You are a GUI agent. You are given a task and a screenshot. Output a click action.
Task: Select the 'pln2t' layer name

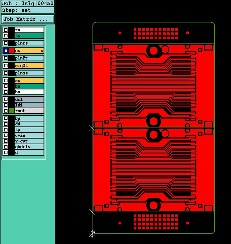[29, 58]
